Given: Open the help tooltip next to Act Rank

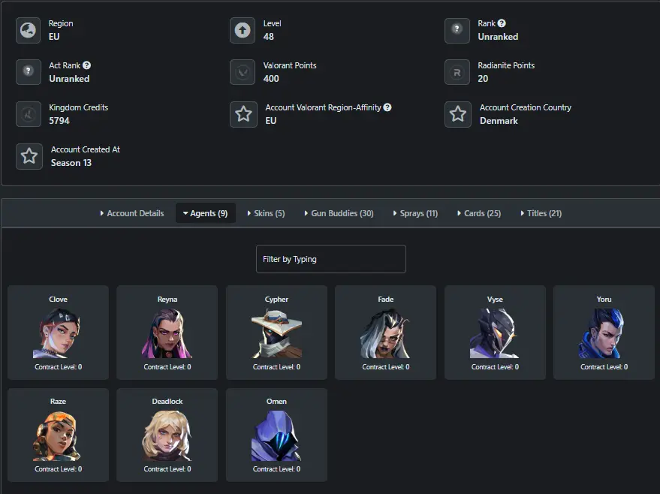Looking at the screenshot, I should tap(86, 65).
